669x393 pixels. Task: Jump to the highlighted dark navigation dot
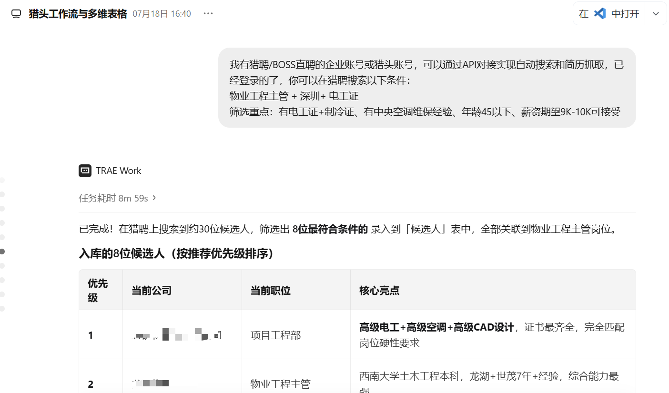(2, 252)
